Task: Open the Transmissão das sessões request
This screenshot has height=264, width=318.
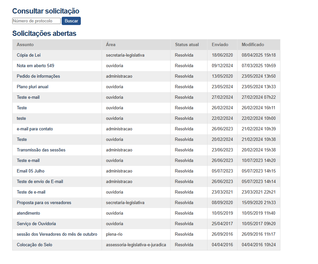Action: click(x=41, y=150)
